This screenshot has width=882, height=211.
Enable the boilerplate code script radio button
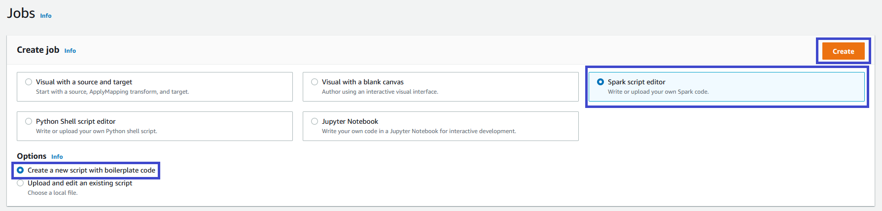click(x=20, y=170)
